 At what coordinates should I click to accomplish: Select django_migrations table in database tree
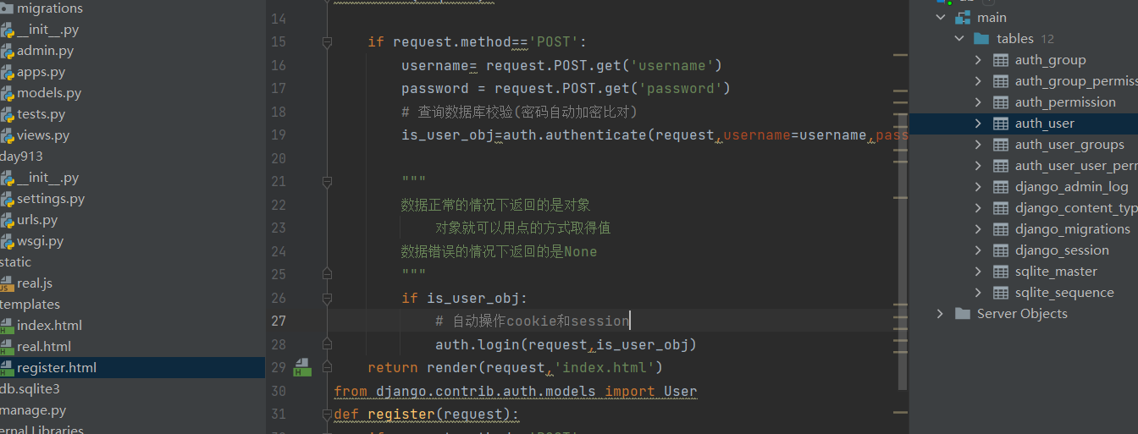(1073, 229)
